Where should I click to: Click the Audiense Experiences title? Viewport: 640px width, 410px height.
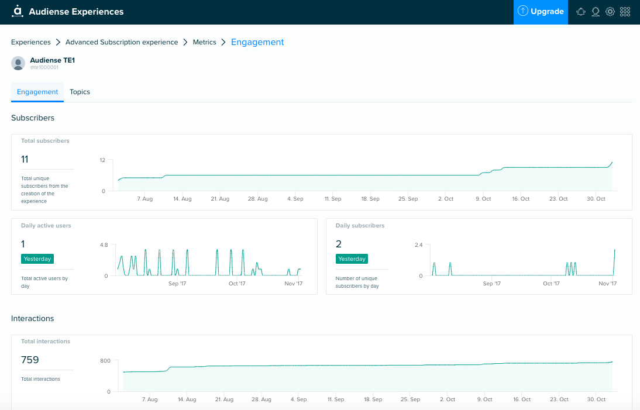click(x=76, y=12)
